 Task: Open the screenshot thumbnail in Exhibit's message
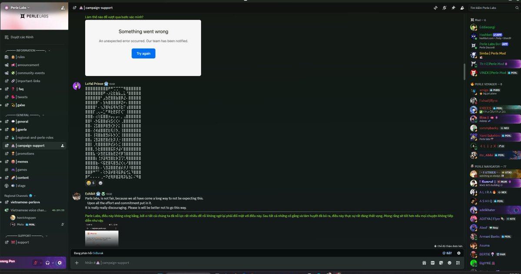coord(102,235)
